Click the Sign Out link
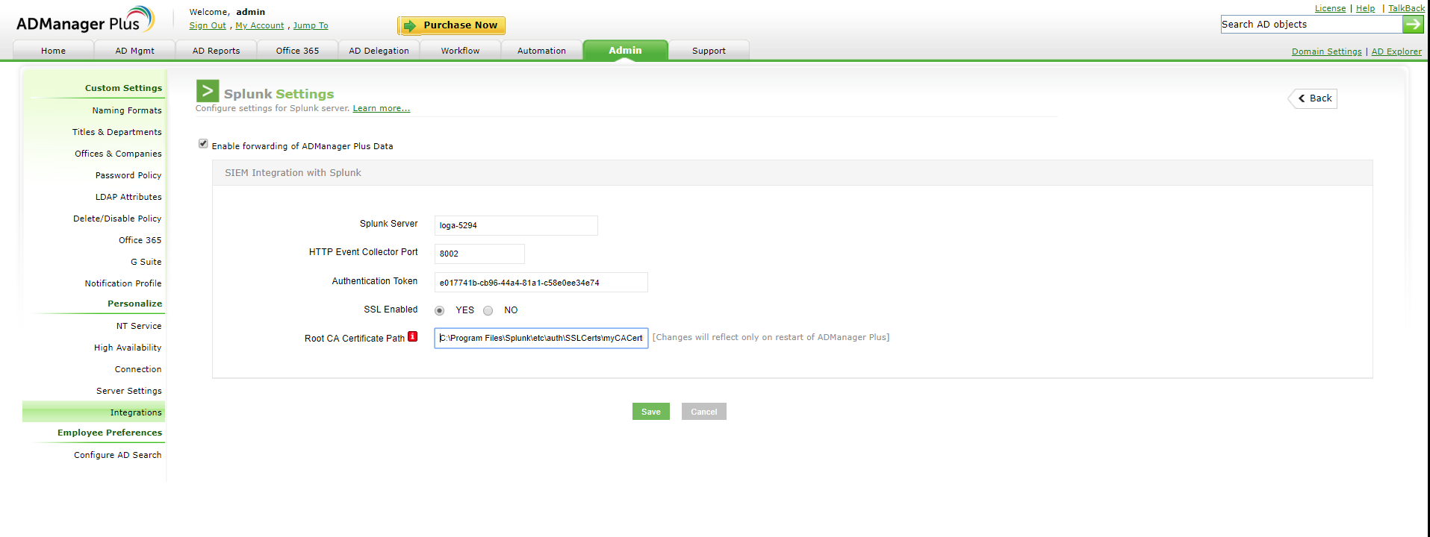This screenshot has width=1430, height=537. [208, 25]
